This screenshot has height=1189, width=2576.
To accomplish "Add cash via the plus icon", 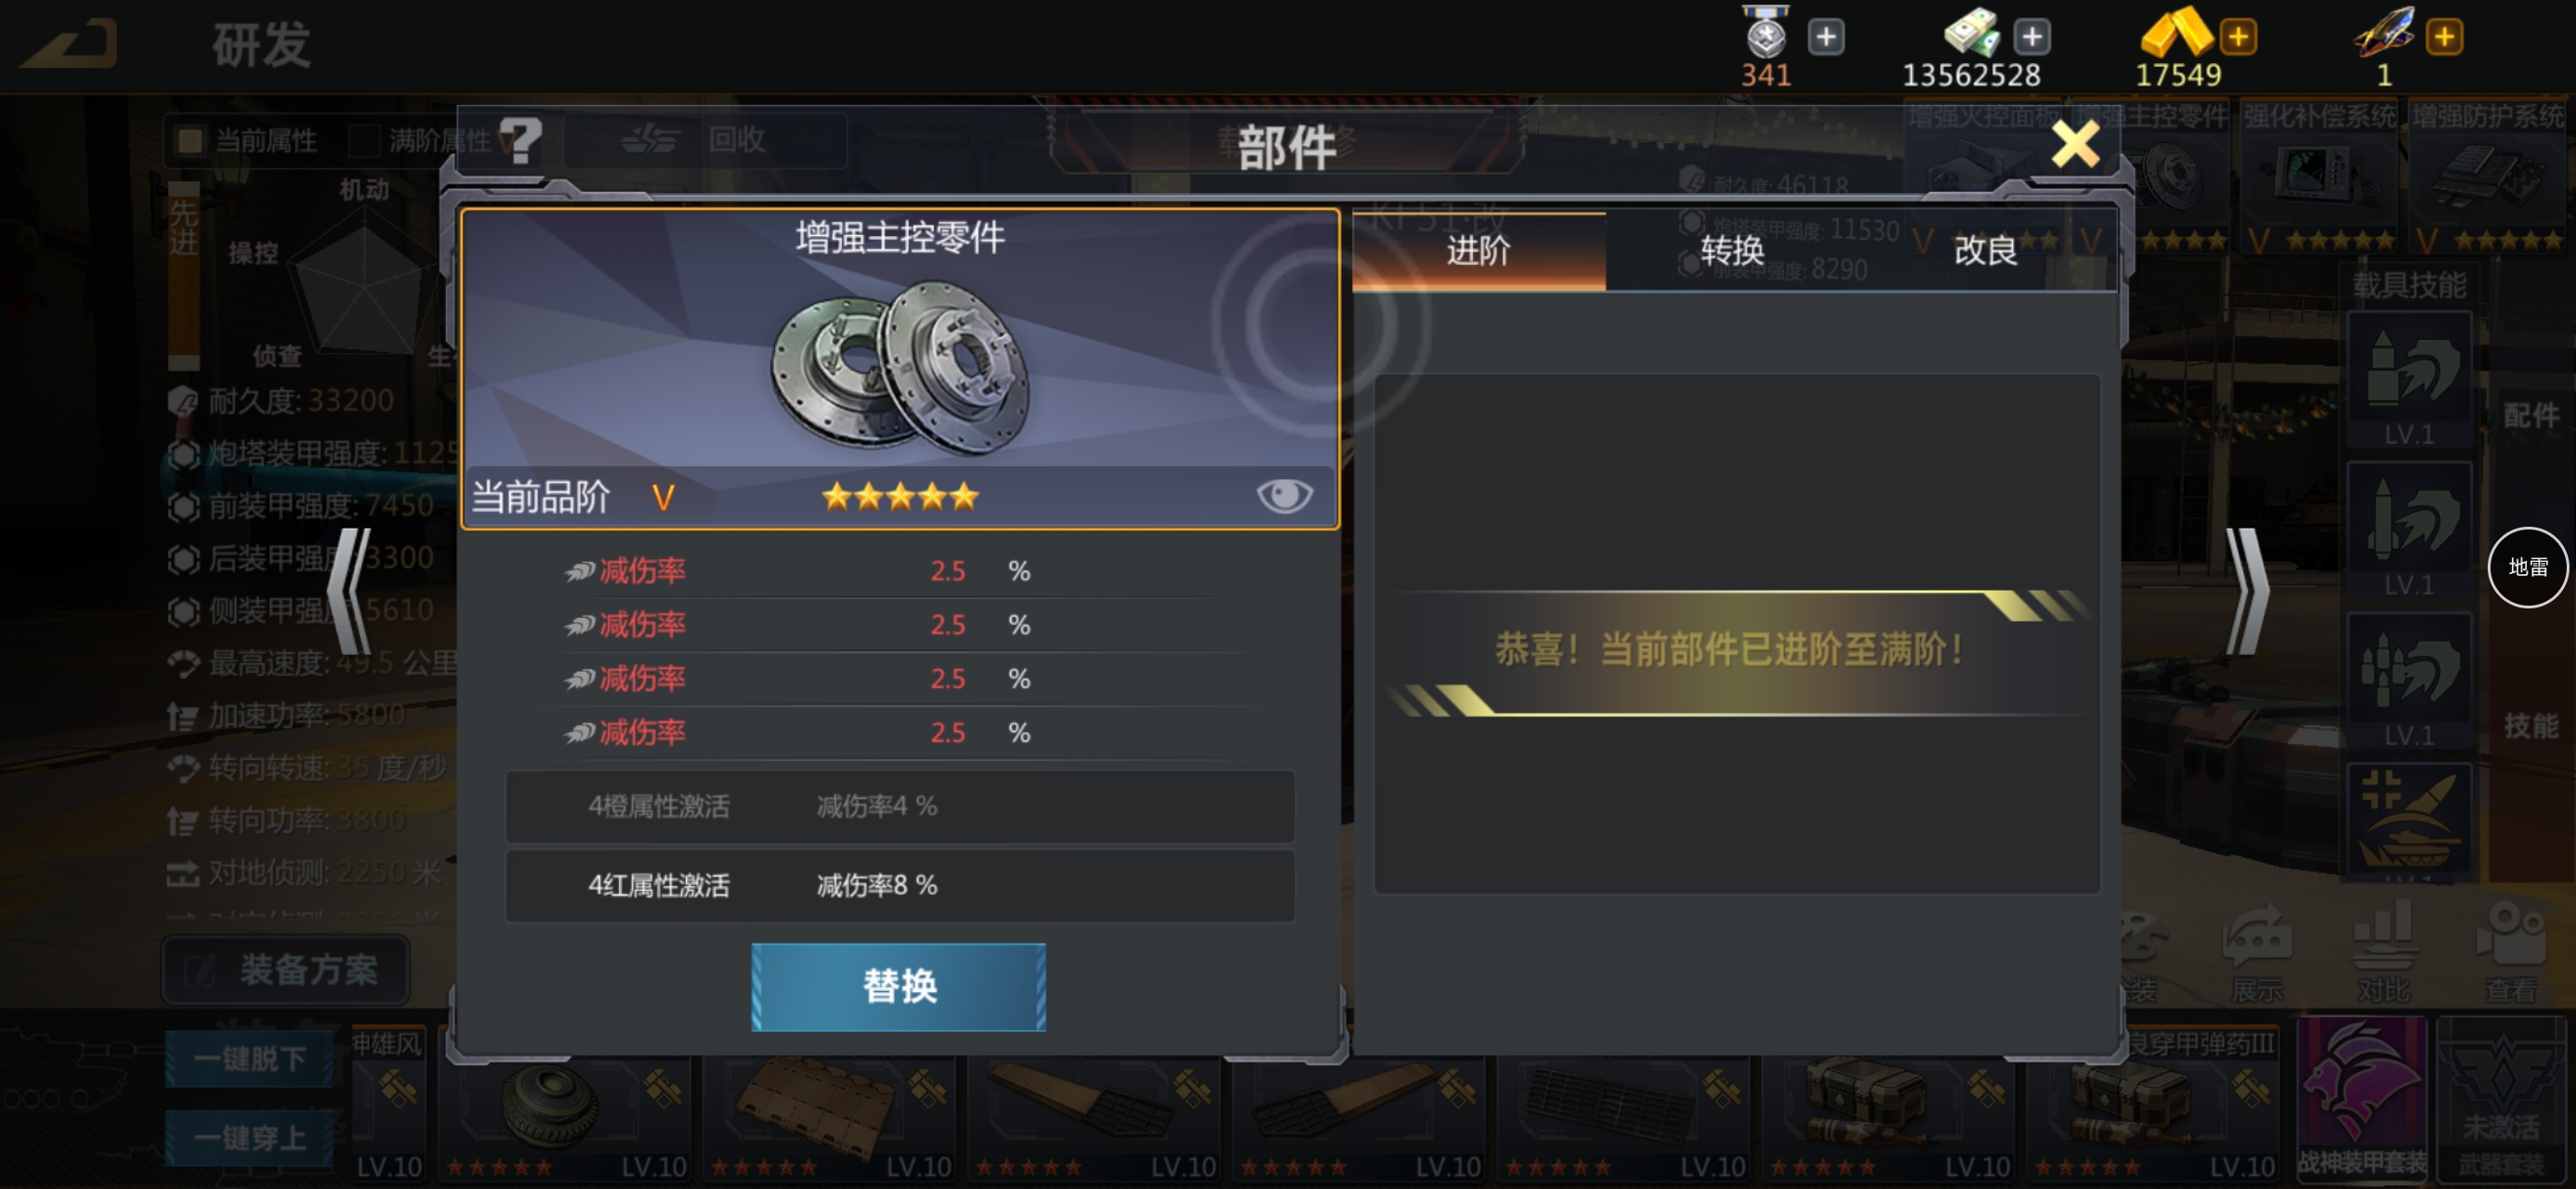I will tap(2031, 37).
